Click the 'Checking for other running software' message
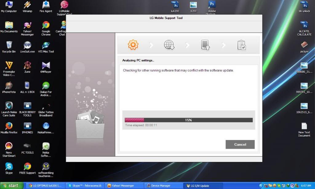 (x=178, y=70)
